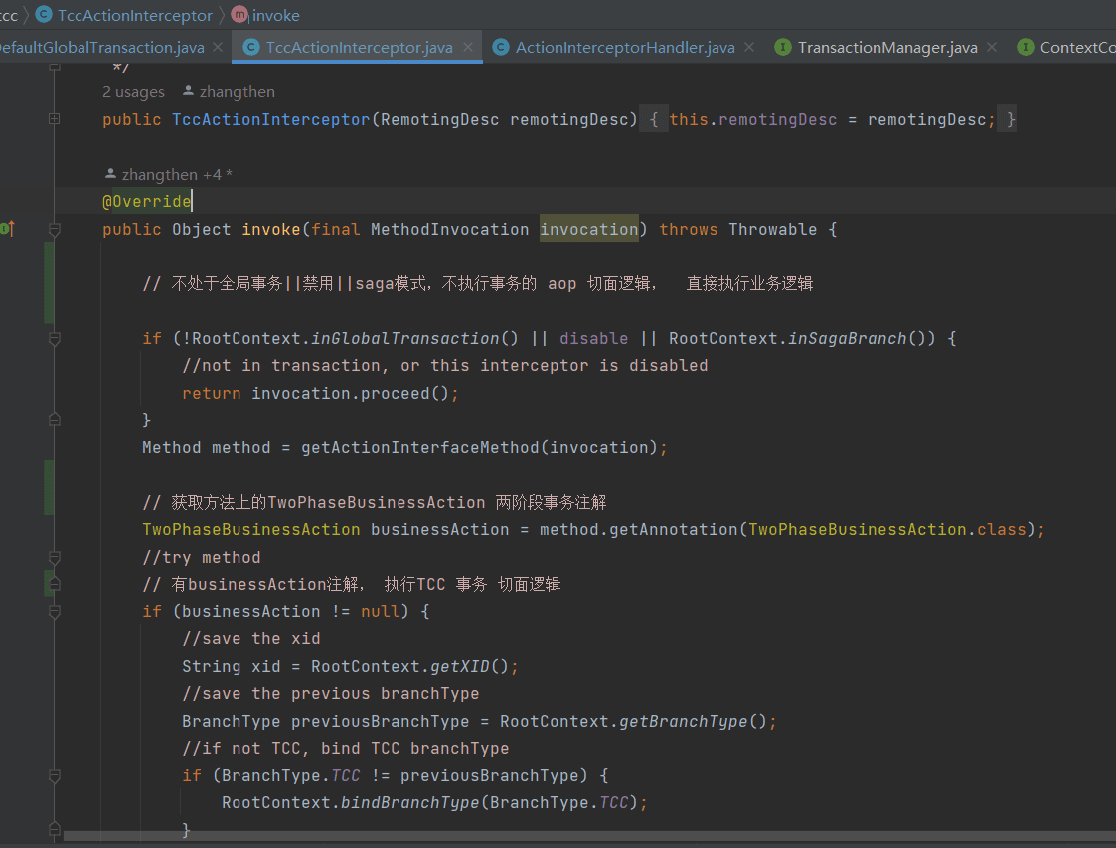Click the class icon on TccActionInterceptor.java tab
The width and height of the screenshot is (1116, 848).
pos(251,47)
